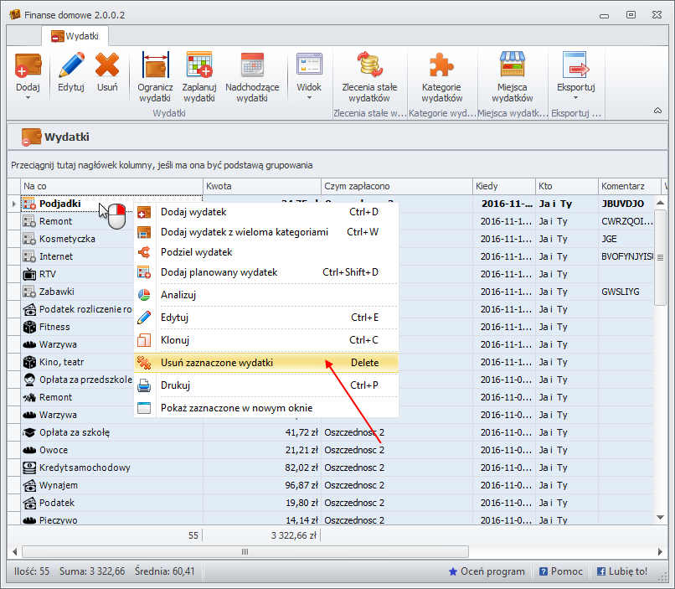
Task: Open Zlecenia stałe wydatków
Action: click(369, 67)
